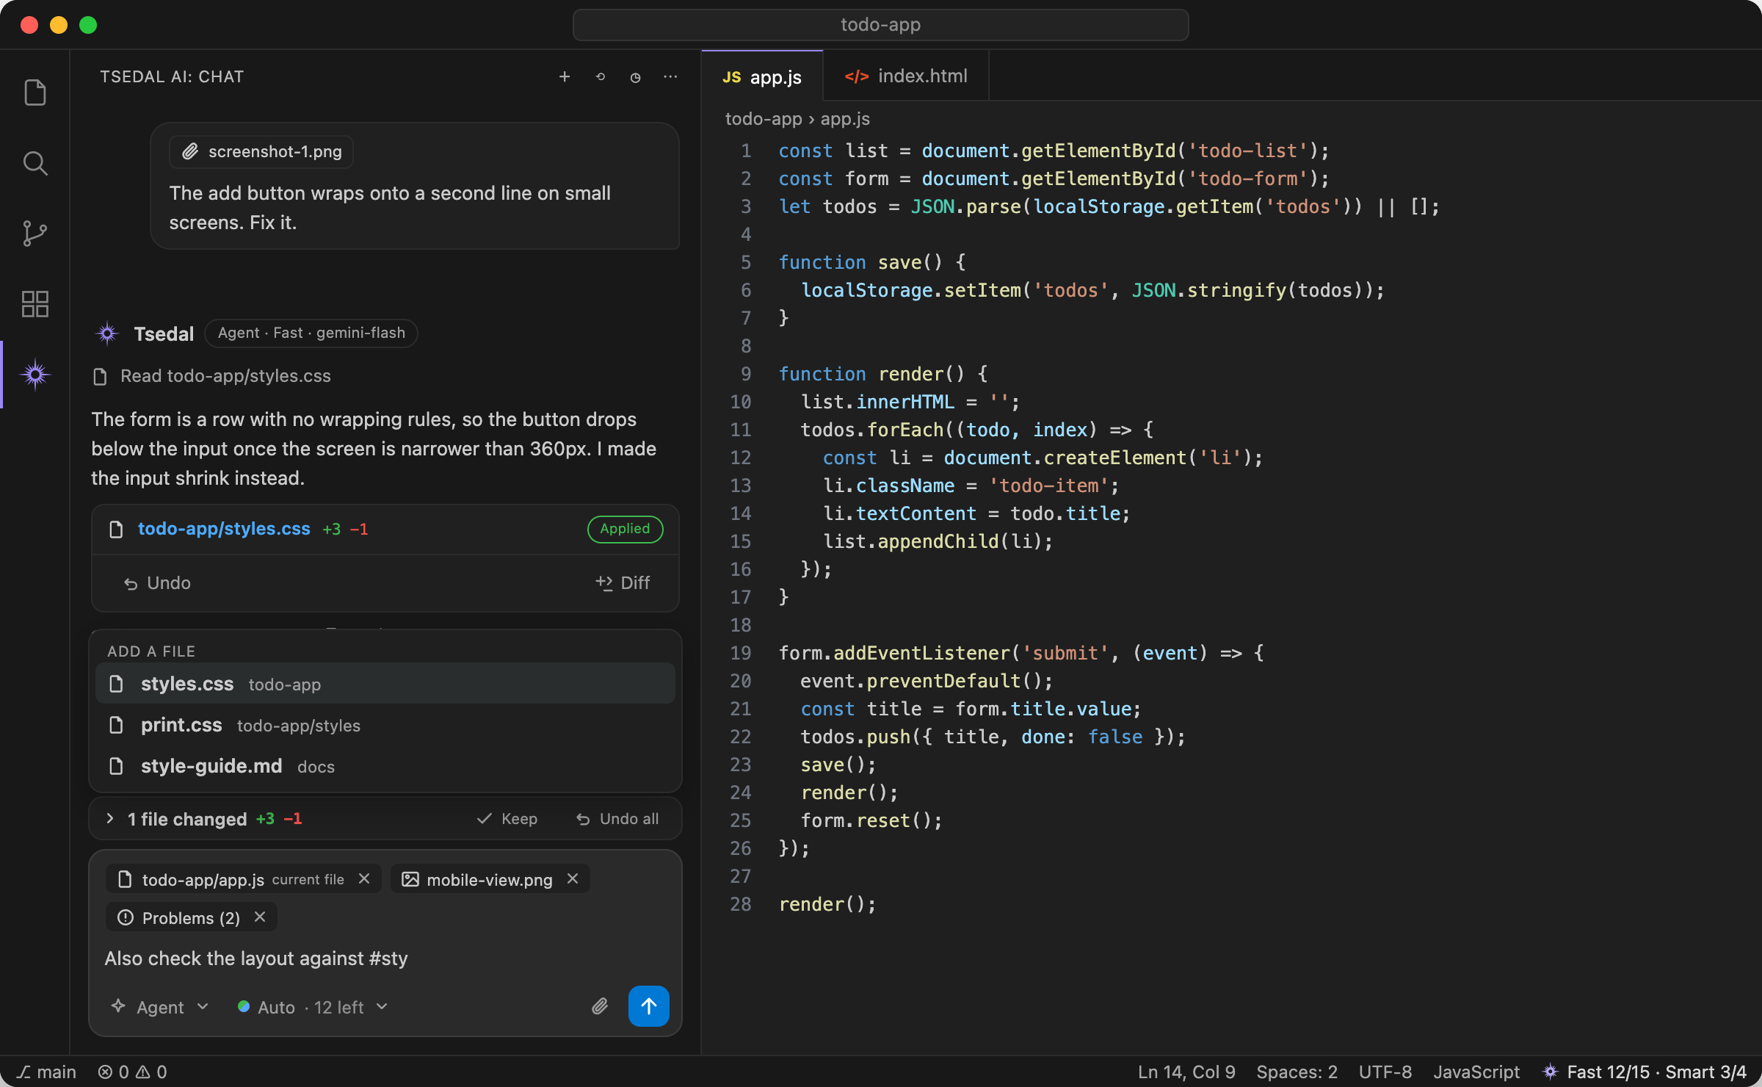This screenshot has height=1087, width=1762.
Task: Open the chat panel more options ellipsis
Action: click(x=670, y=77)
